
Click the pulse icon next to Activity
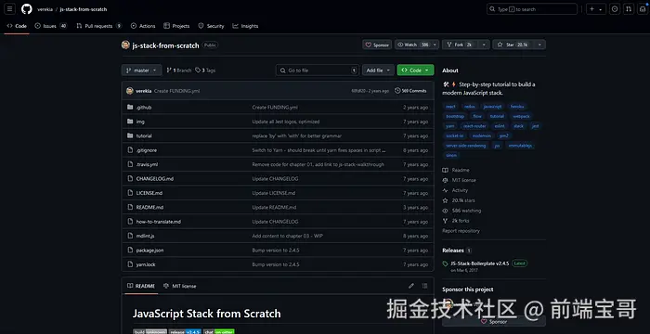click(x=445, y=190)
